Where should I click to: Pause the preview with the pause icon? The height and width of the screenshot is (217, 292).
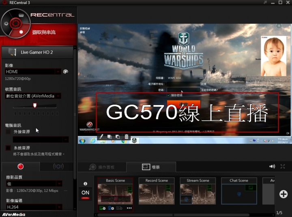click(x=279, y=26)
